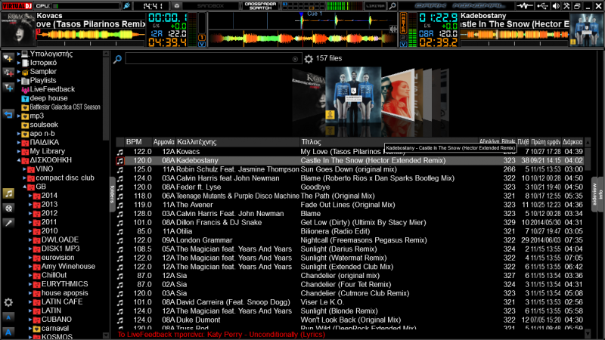Show video files with the film reel icon
This screenshot has height=340, width=605.
click(x=8, y=209)
